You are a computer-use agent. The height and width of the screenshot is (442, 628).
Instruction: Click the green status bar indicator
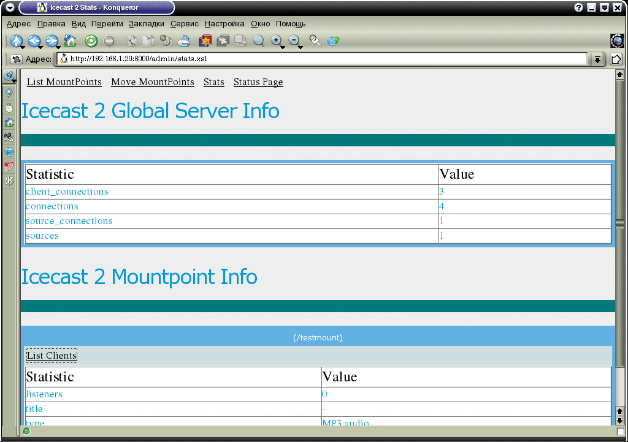[x=26, y=431]
